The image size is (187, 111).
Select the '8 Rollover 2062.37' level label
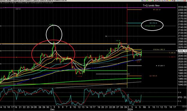159,49
